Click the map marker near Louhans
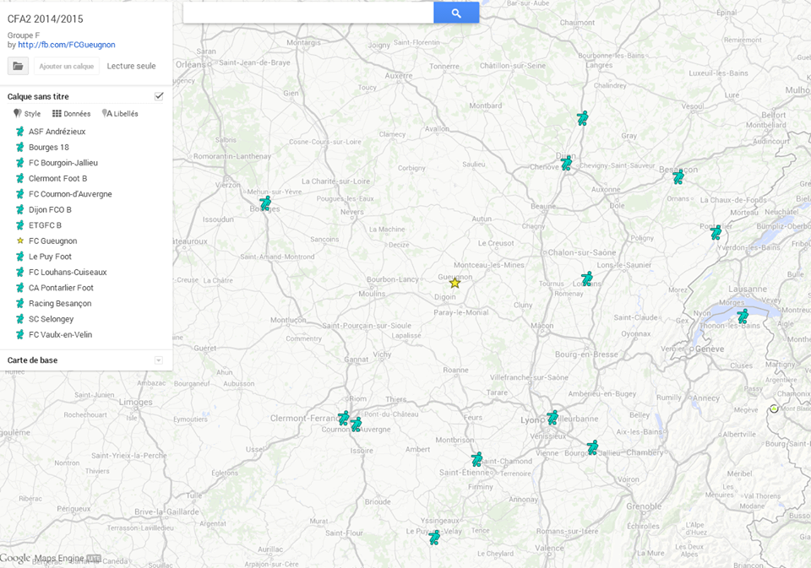811x568 pixels. coord(587,279)
